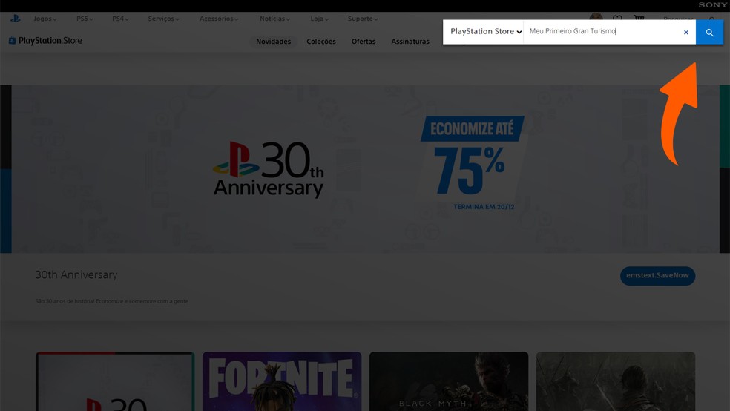730x411 pixels.
Task: Open the wishlist heart icon
Action: (x=617, y=18)
